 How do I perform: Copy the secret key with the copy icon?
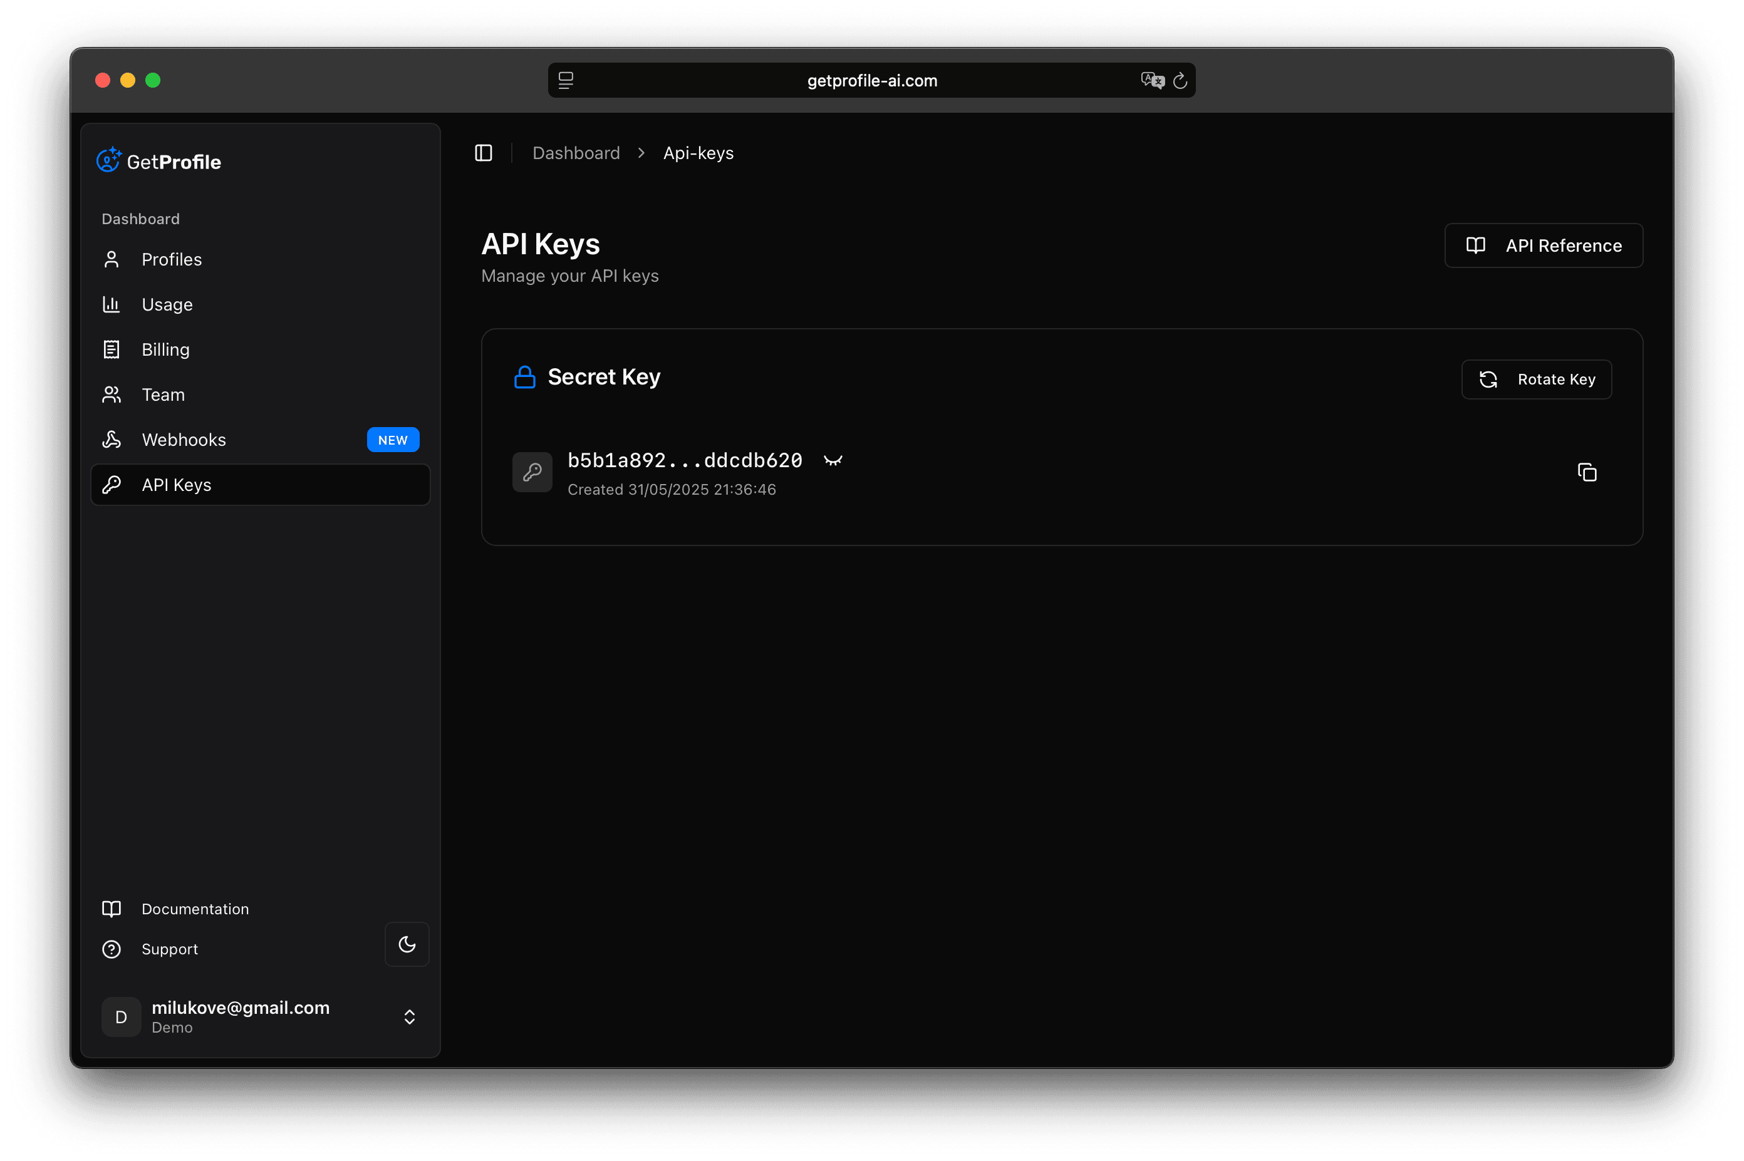[x=1587, y=472]
